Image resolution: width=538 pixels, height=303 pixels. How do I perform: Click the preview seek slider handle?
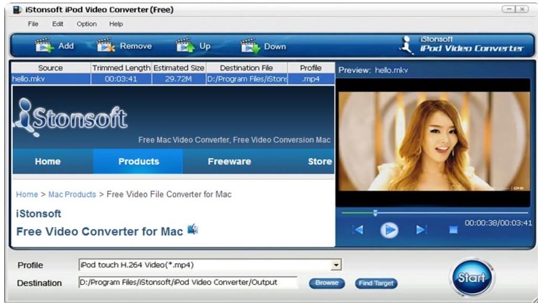[x=375, y=213]
